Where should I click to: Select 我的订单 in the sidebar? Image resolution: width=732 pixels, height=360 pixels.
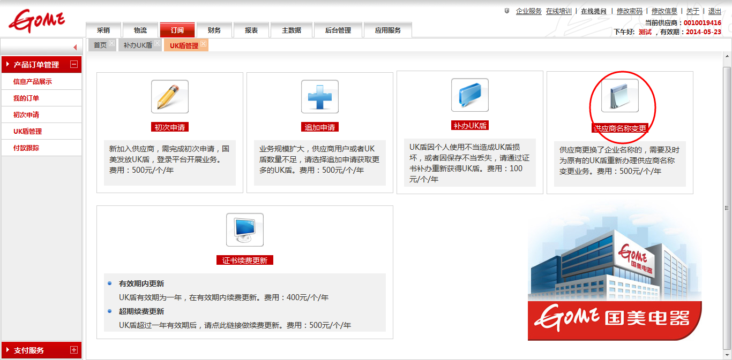pyautogui.click(x=26, y=98)
